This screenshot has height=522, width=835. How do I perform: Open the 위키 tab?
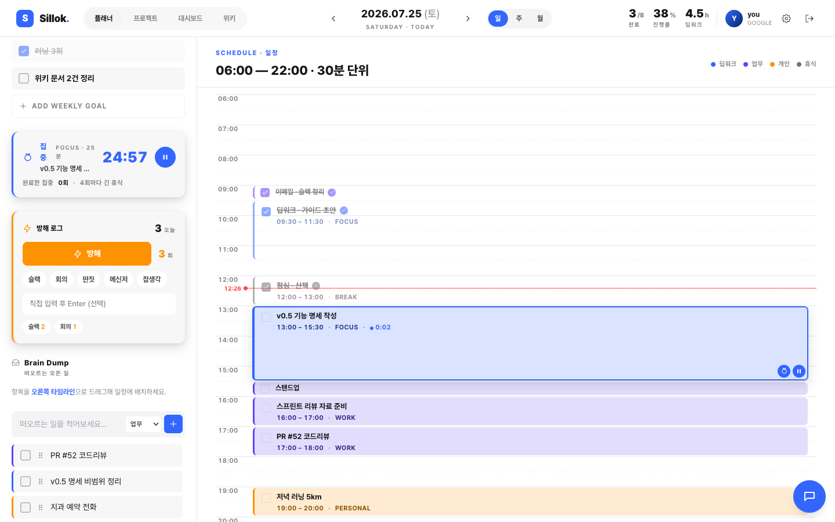(230, 19)
